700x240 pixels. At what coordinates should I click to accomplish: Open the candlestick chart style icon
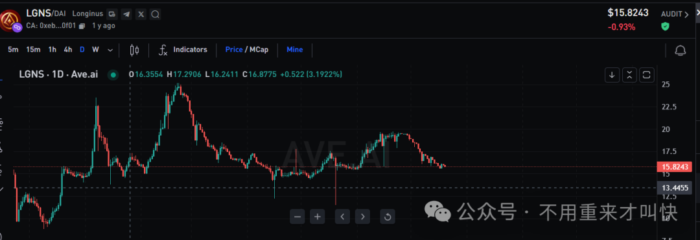(134, 50)
